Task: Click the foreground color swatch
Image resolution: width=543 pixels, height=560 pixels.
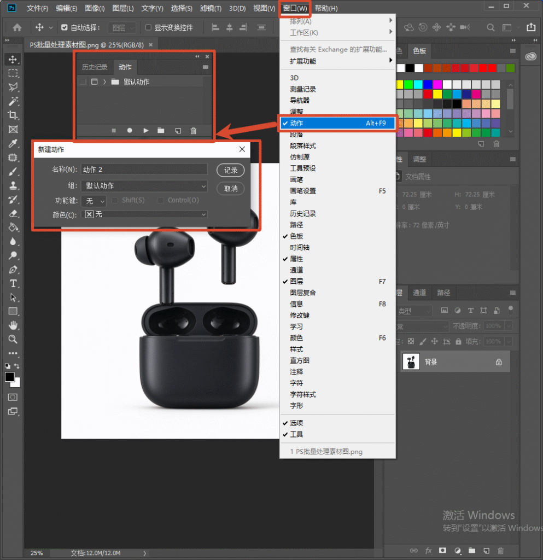Action: click(10, 377)
